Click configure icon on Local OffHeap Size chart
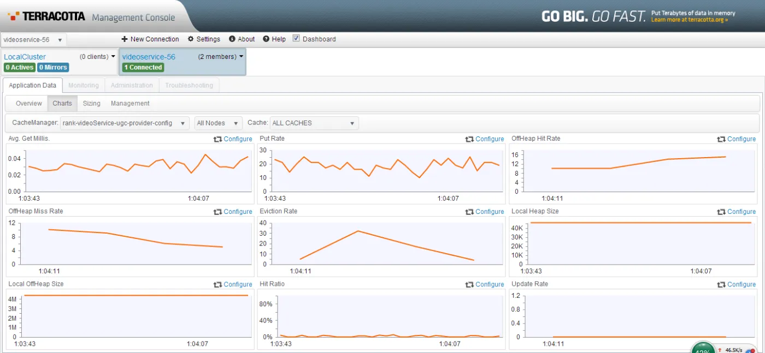Image resolution: width=765 pixels, height=353 pixels. click(217, 284)
